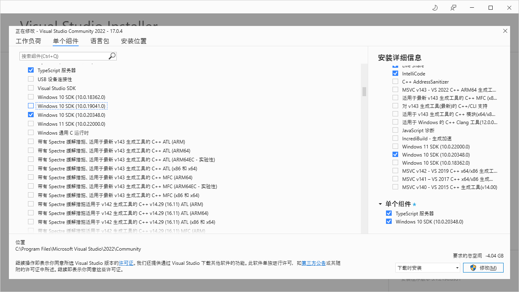Check Spectre v143 C++ ATL (ARM64) option

tap(31, 150)
